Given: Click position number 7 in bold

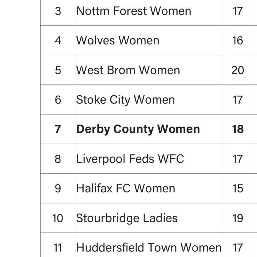Looking at the screenshot, I should click(58, 129).
